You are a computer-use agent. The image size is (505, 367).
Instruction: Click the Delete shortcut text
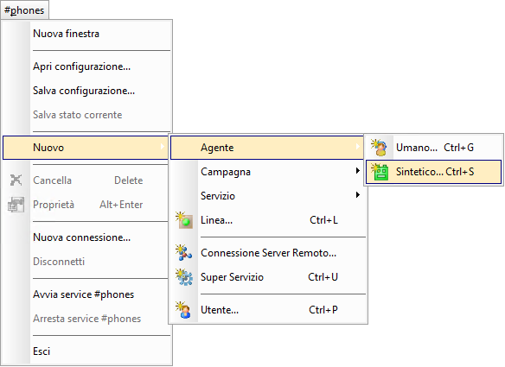click(129, 180)
